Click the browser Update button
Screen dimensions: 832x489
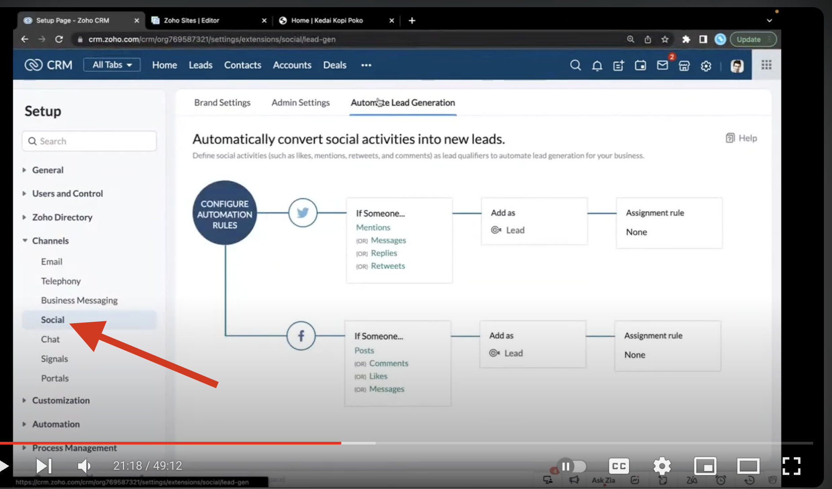point(753,40)
